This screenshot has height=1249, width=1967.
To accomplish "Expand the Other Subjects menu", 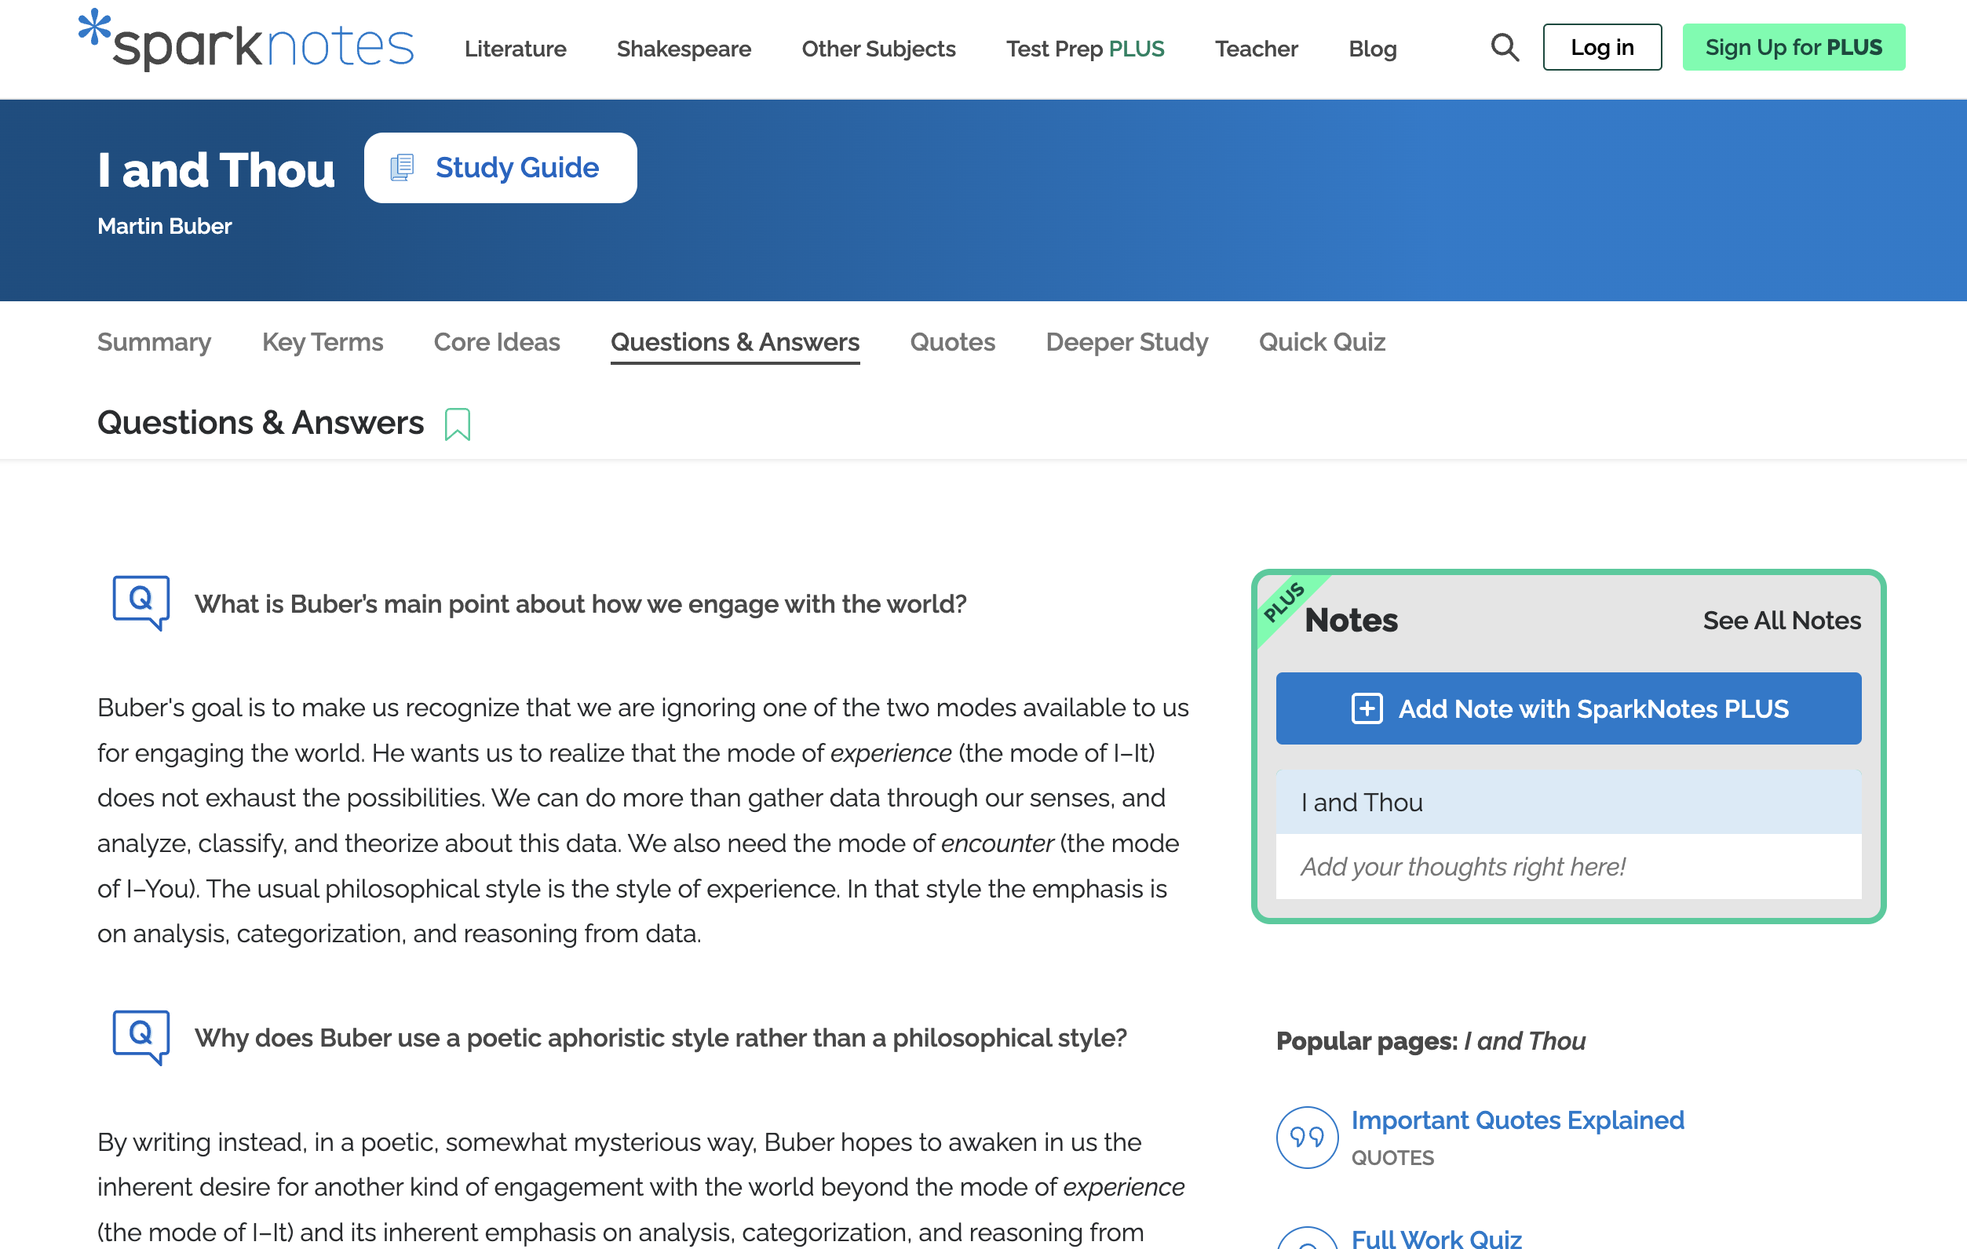I will point(878,49).
